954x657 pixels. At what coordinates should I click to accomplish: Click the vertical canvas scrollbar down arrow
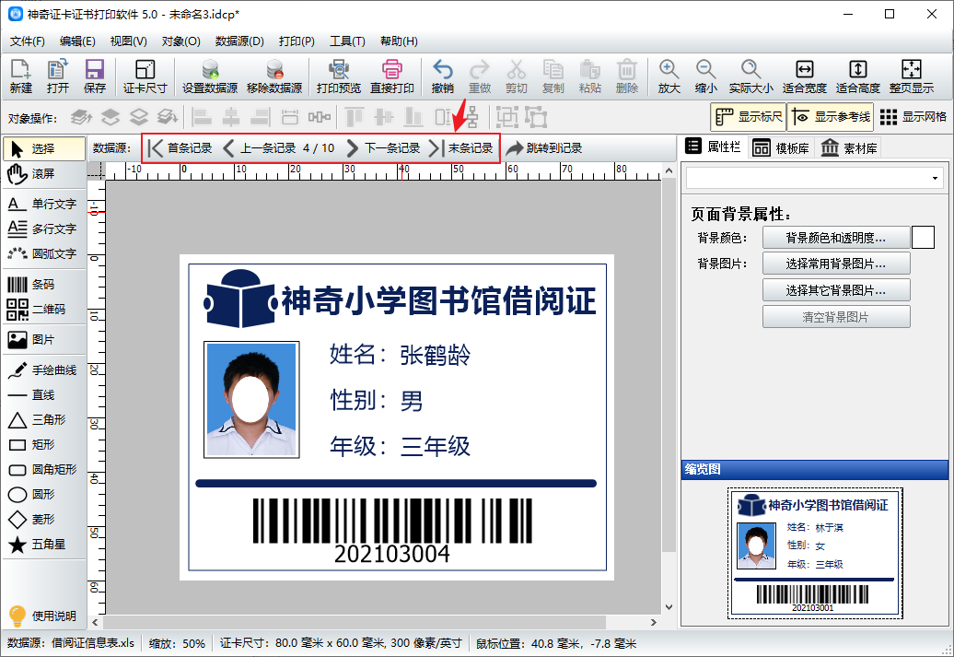point(669,607)
